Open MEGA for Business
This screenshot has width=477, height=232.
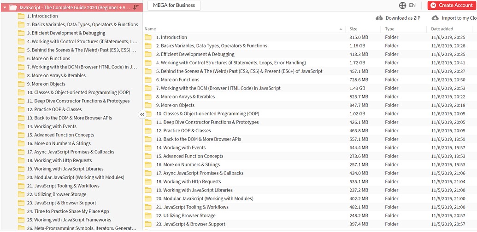point(174,5)
